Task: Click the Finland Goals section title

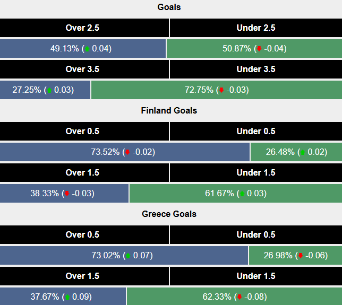Action: (169, 111)
